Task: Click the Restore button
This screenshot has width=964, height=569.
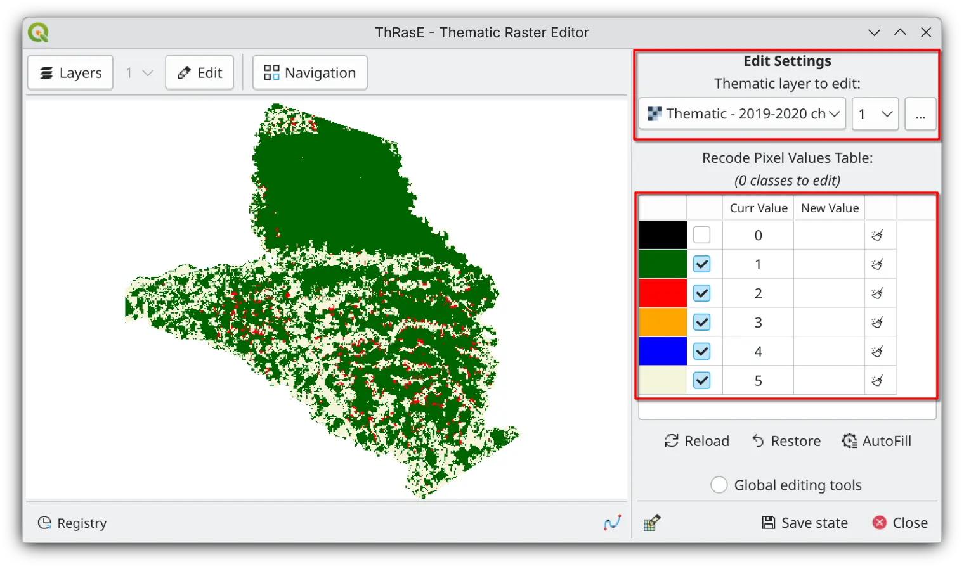Action: [786, 441]
